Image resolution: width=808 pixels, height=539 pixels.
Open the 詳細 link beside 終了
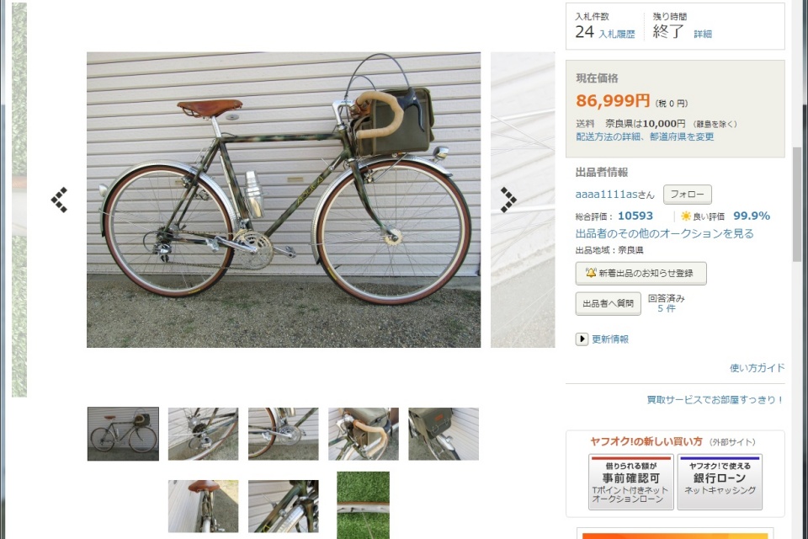pos(703,34)
